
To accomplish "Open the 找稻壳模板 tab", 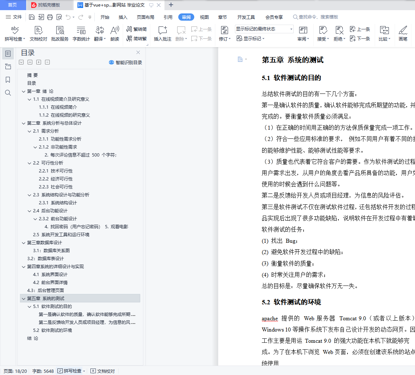I will point(49,5).
